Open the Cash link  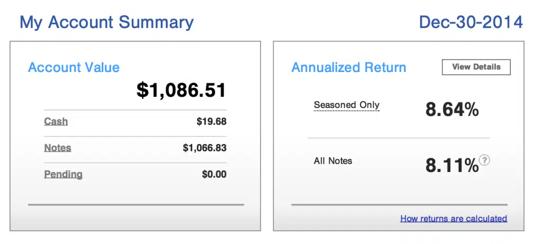pos(56,121)
